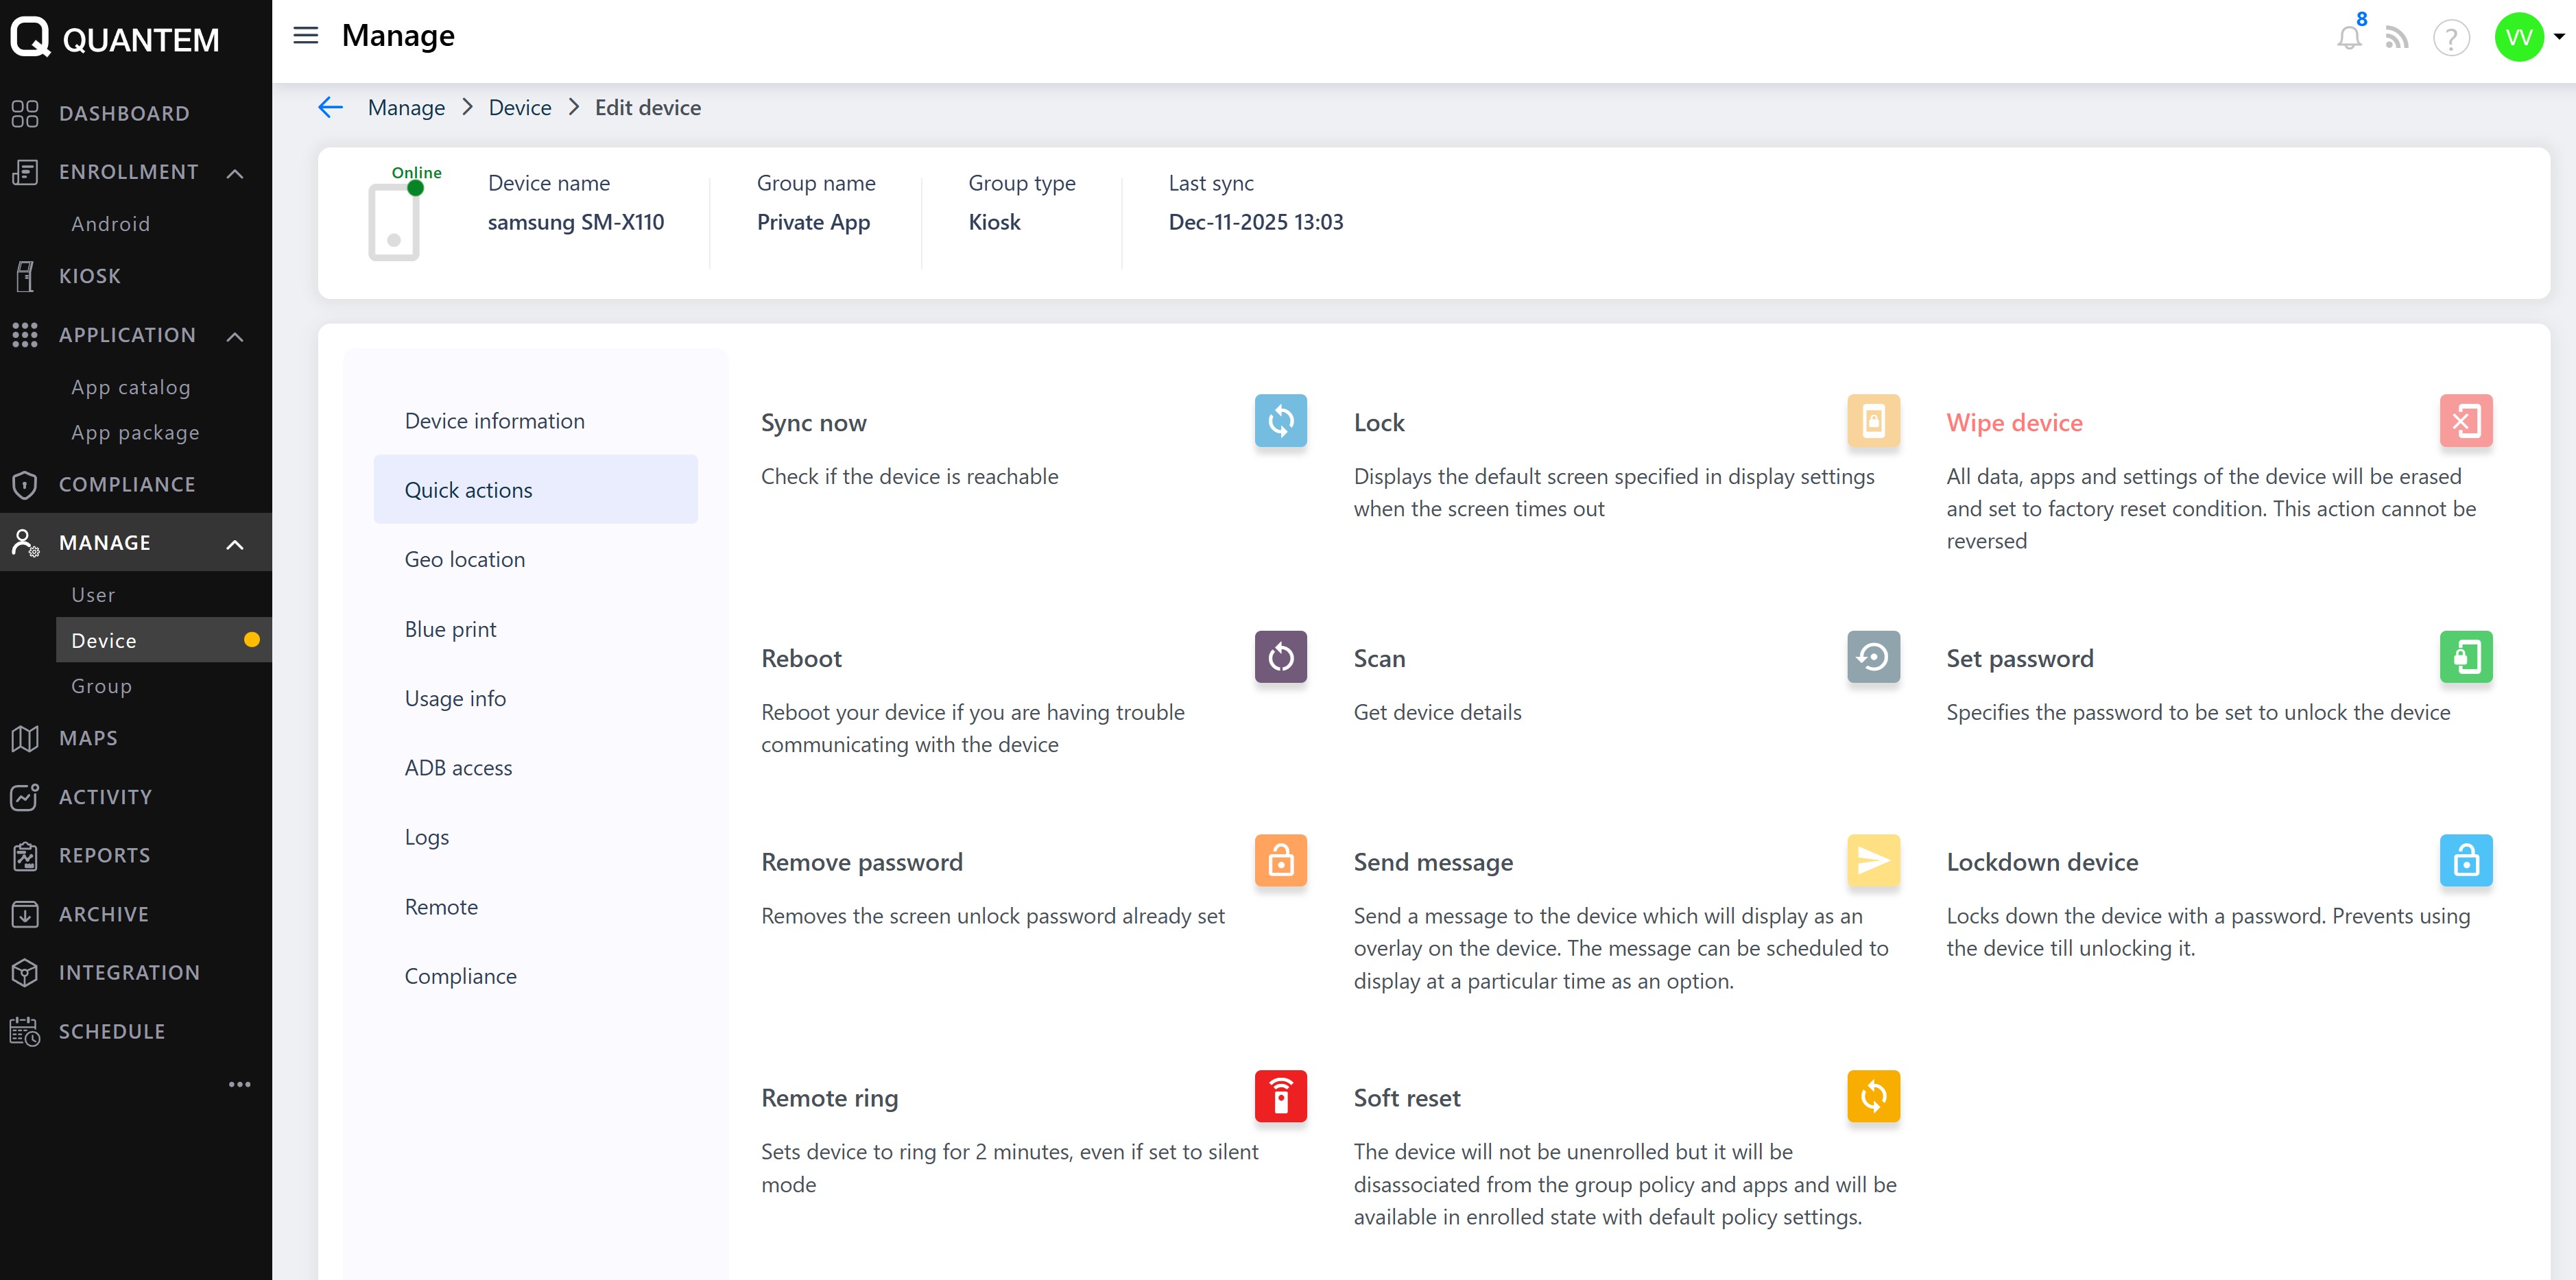Click the Device breadcrumb link
This screenshot has height=1280, width=2576.
[519, 108]
